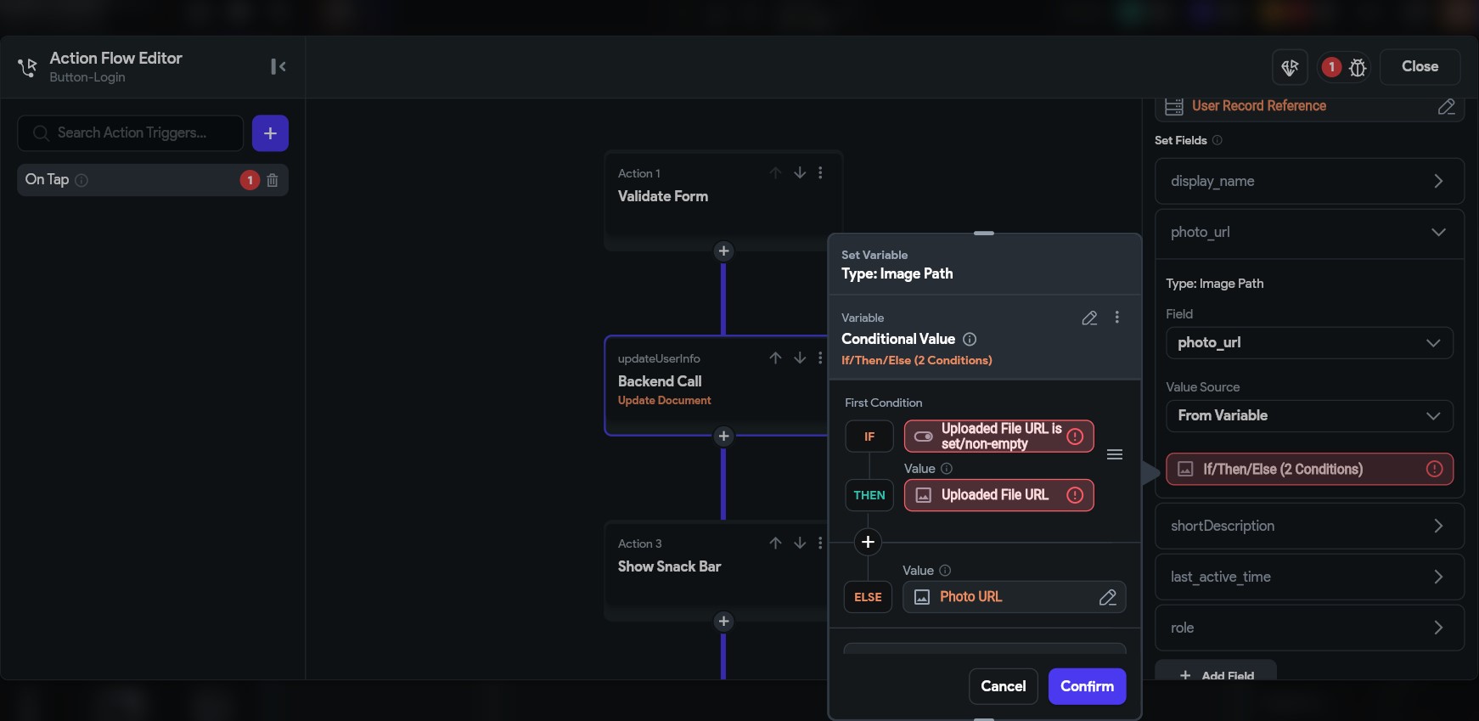Viewport: 1479px width, 721px height.
Task: Open the updateUserInfo action options menu
Action: (820, 358)
